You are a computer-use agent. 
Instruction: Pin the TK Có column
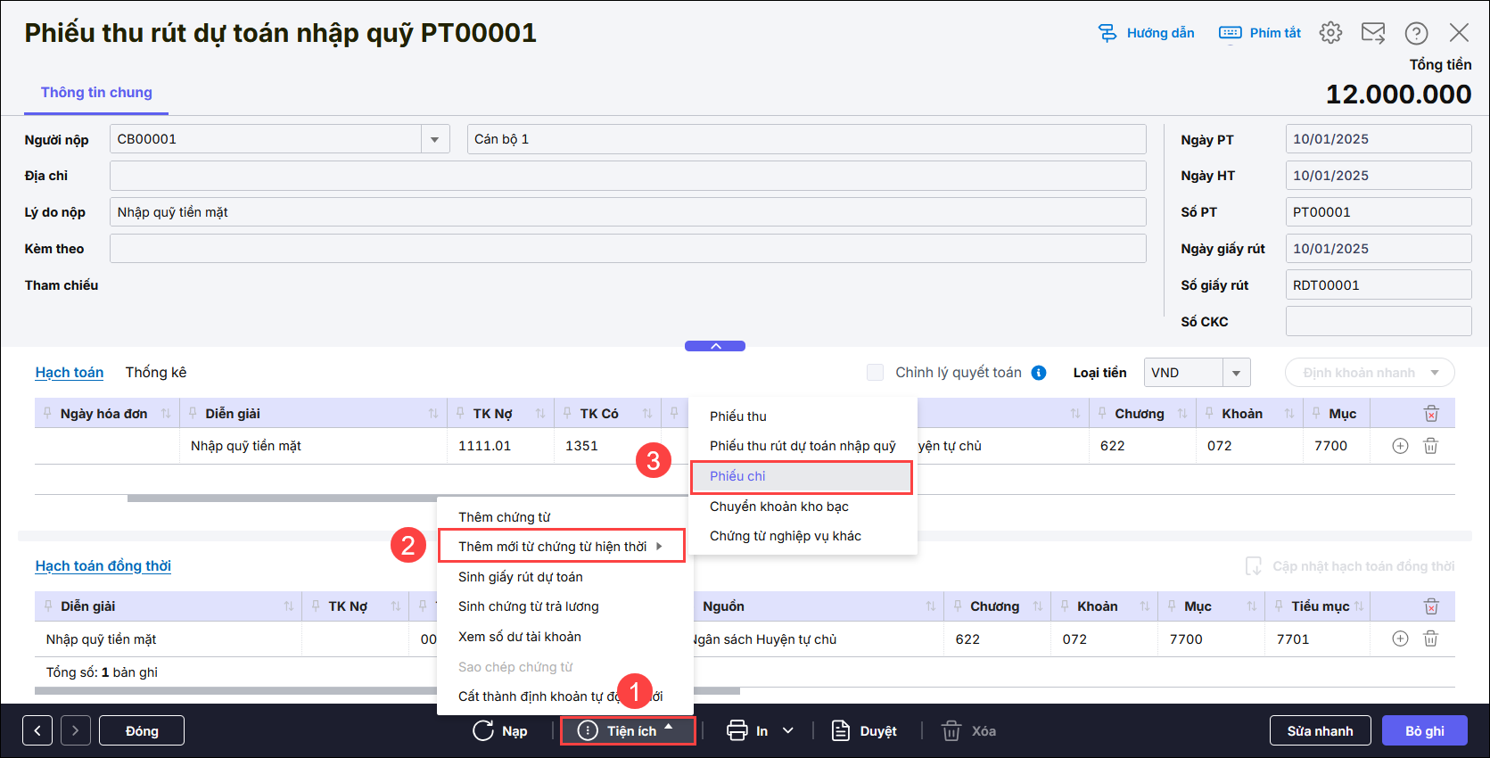[567, 413]
